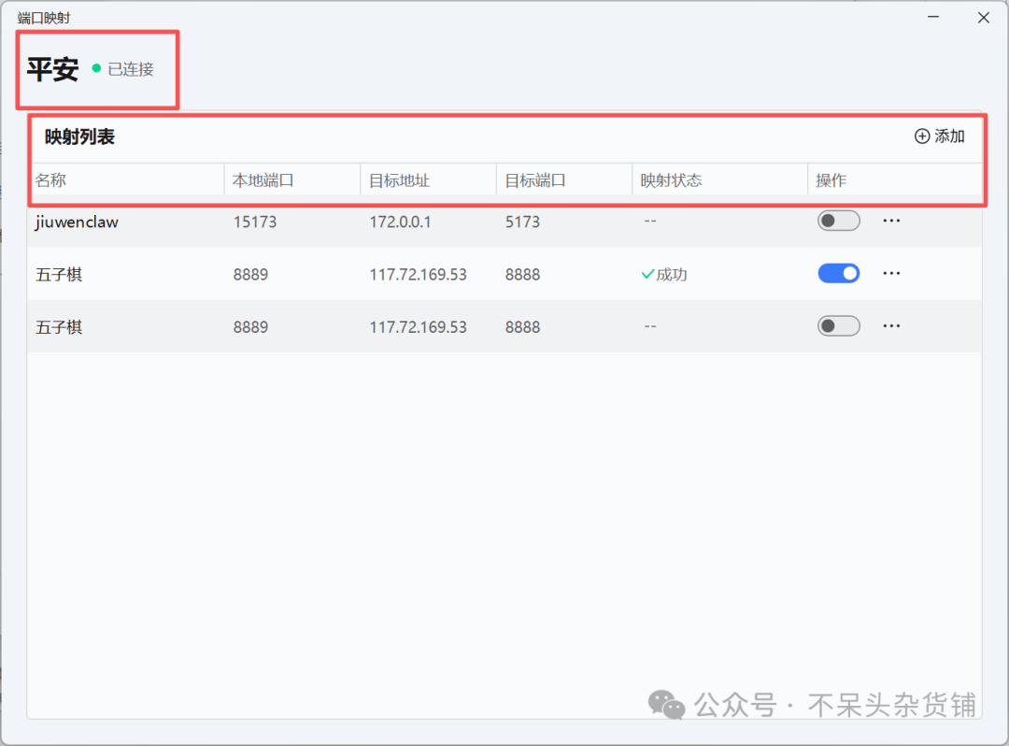Click the 成功 status with check mark

pos(664,275)
